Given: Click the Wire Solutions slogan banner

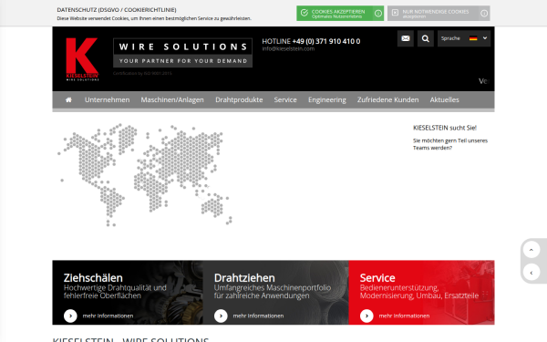Looking at the screenshot, I should [x=183, y=53].
